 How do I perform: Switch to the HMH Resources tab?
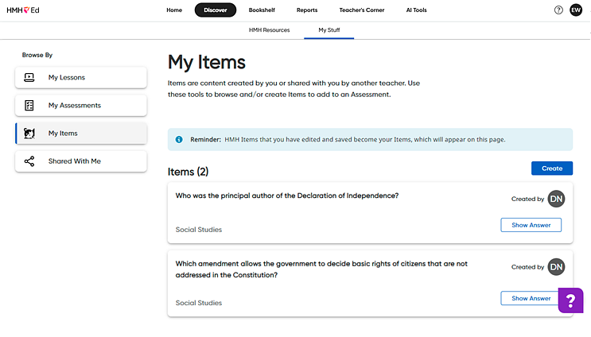[269, 30]
